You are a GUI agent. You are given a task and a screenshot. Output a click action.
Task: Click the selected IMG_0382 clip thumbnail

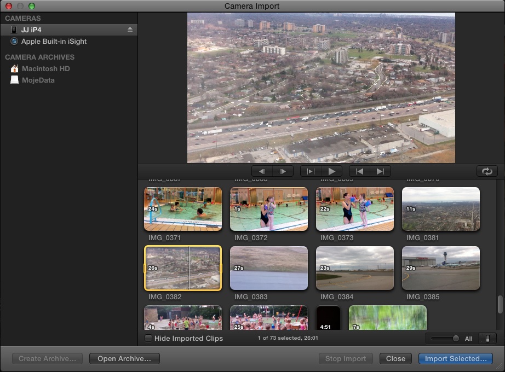(183, 268)
